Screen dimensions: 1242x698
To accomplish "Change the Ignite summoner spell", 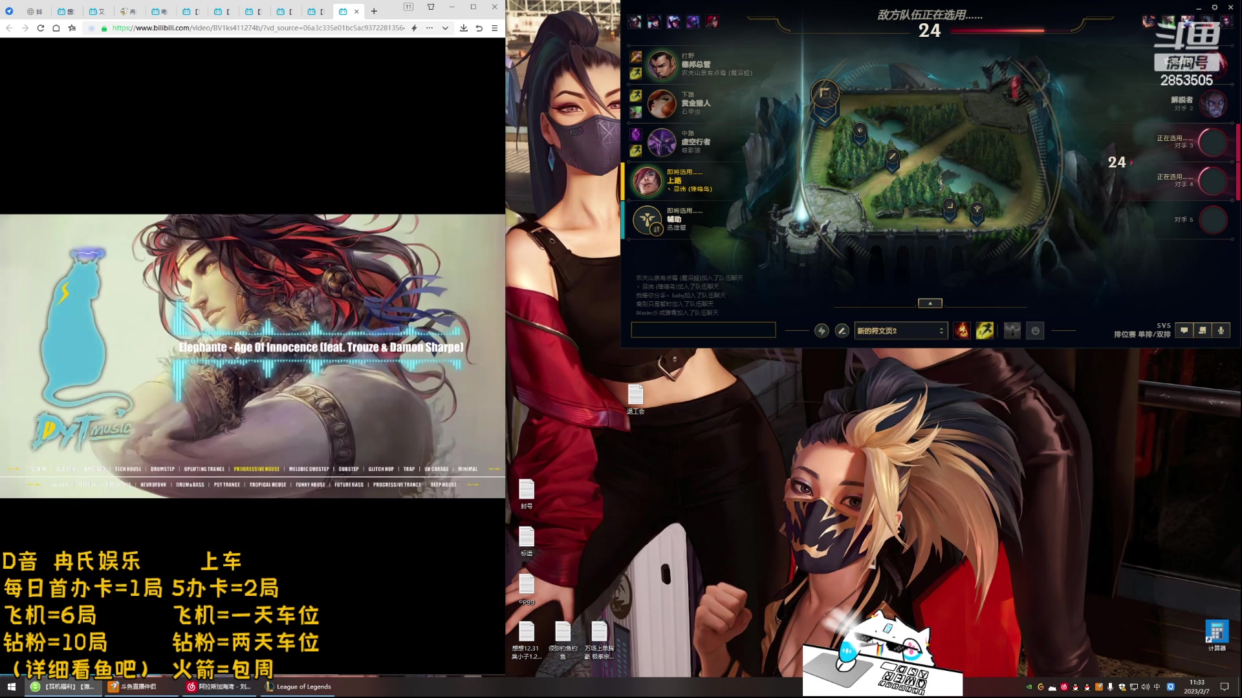I will point(962,331).
